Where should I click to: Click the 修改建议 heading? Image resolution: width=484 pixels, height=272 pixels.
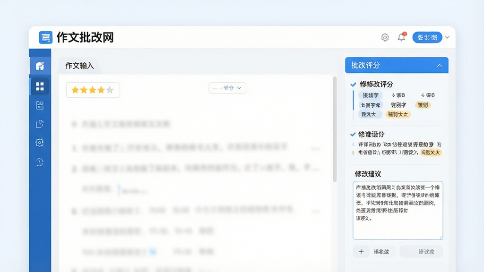(368, 174)
